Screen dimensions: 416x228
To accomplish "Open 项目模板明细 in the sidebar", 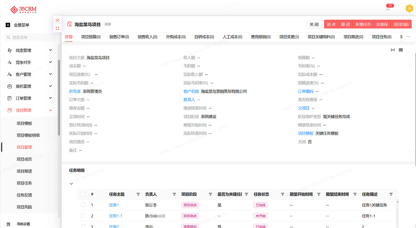I will (x=28, y=135).
